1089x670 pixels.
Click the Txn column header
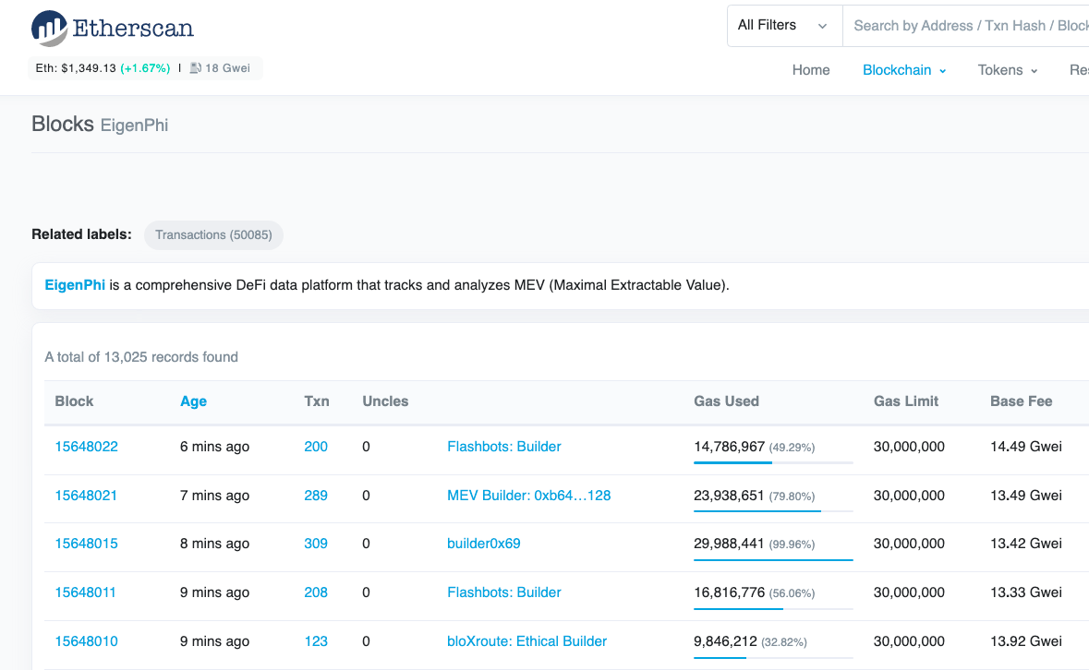(317, 401)
